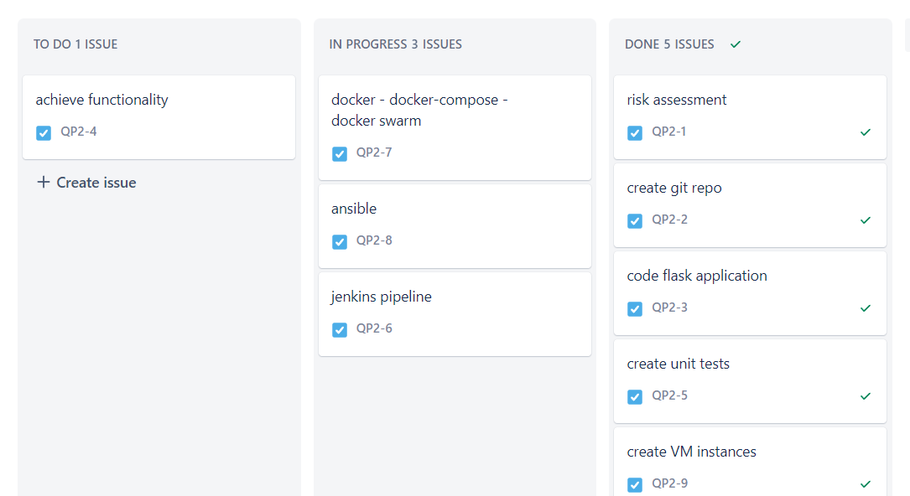Viewport: 910px width, 496px height.
Task: Open the achieve functionality issue card
Action: coord(101,99)
